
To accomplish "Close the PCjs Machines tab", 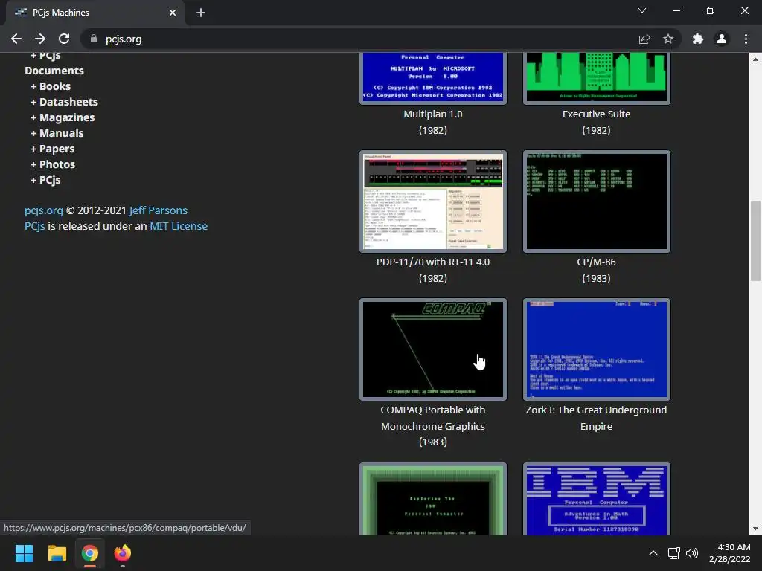I will (x=173, y=13).
